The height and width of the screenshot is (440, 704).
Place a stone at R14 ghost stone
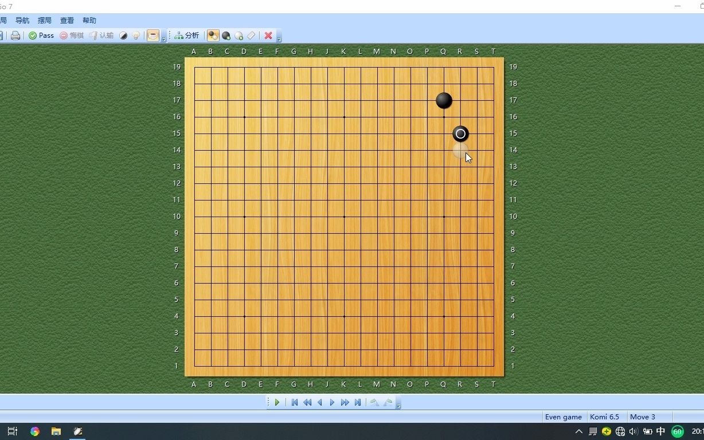pos(460,151)
